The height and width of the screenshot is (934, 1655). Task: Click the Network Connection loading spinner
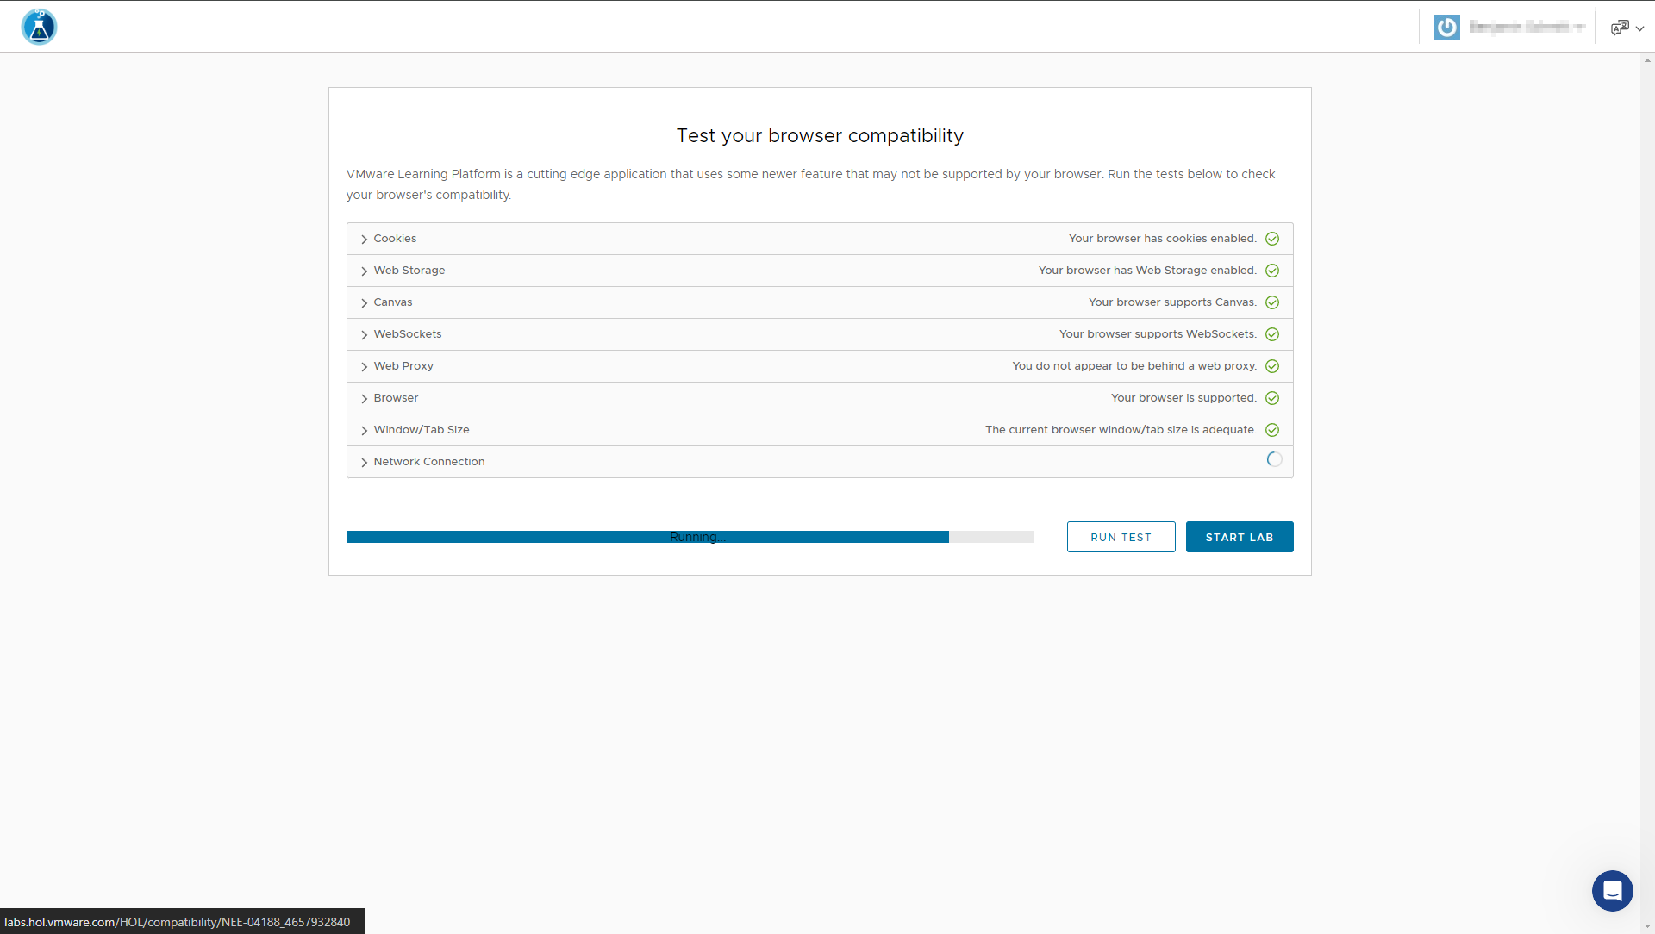[x=1274, y=460]
